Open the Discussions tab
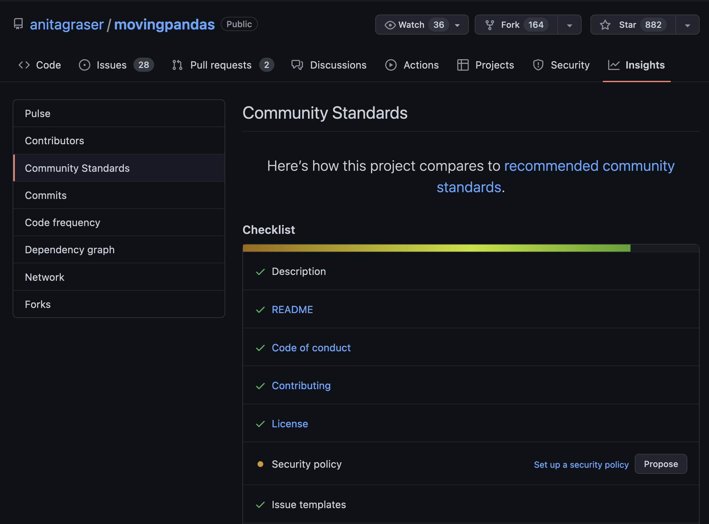This screenshot has width=709, height=524. coord(329,65)
